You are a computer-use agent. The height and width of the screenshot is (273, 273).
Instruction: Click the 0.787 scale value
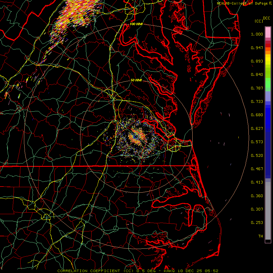click(x=257, y=88)
